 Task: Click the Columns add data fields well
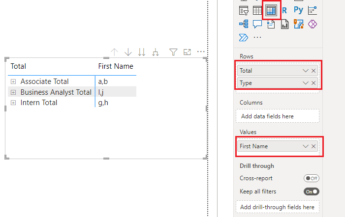278,116
